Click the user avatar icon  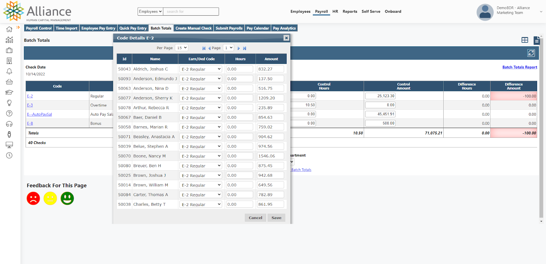tap(485, 12)
